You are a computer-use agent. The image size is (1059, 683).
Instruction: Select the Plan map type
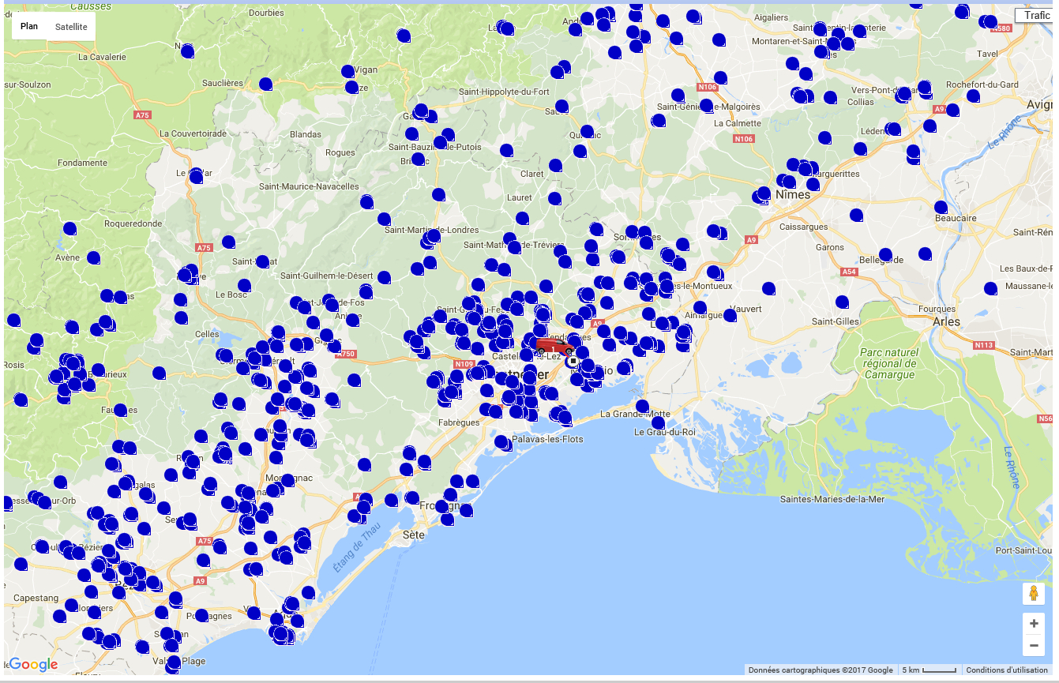(29, 27)
